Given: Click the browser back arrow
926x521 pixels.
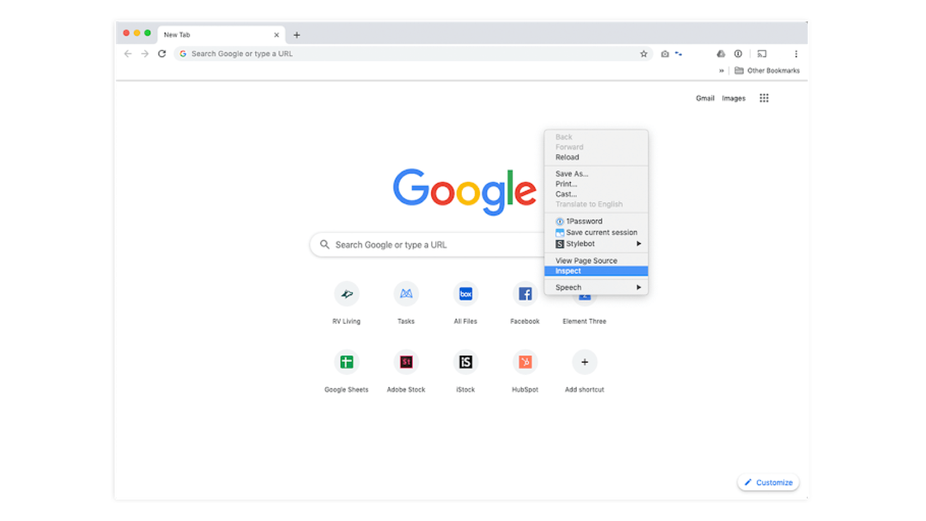Looking at the screenshot, I should (128, 54).
